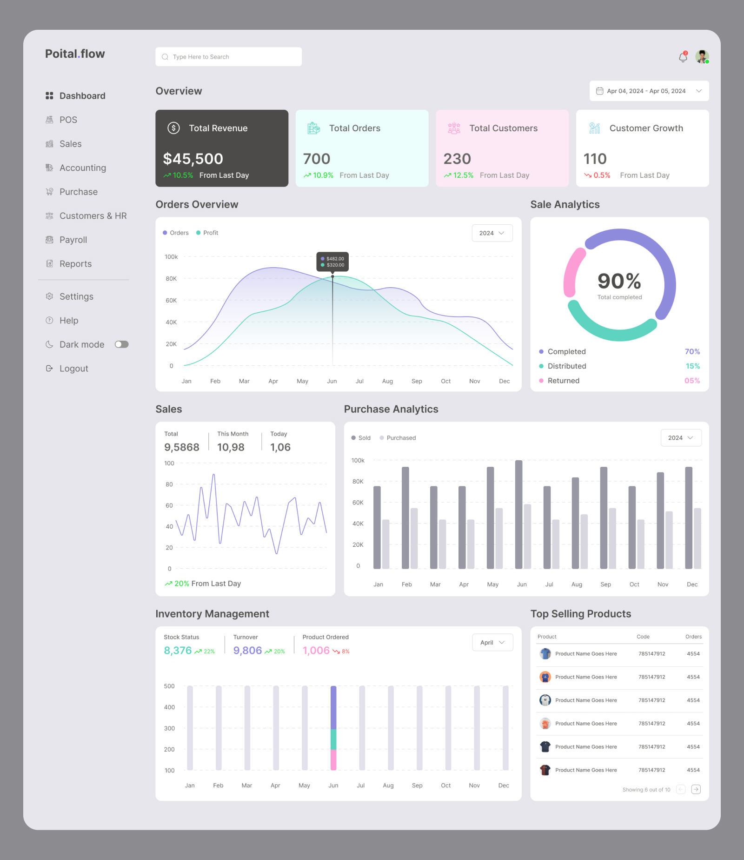Expand the April month selector in Inventory Management

point(492,642)
